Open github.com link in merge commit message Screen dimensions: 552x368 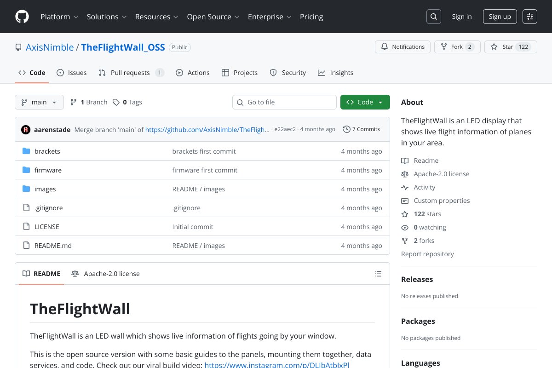(207, 129)
